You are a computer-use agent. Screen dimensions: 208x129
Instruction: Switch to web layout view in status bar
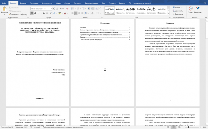(x=179, y=127)
